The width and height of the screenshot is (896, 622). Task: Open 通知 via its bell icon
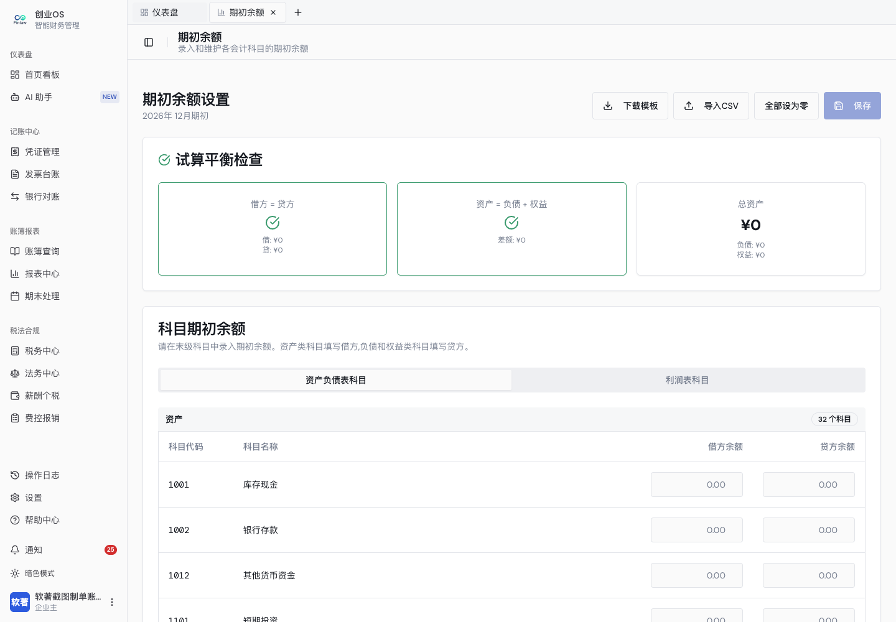(15, 550)
